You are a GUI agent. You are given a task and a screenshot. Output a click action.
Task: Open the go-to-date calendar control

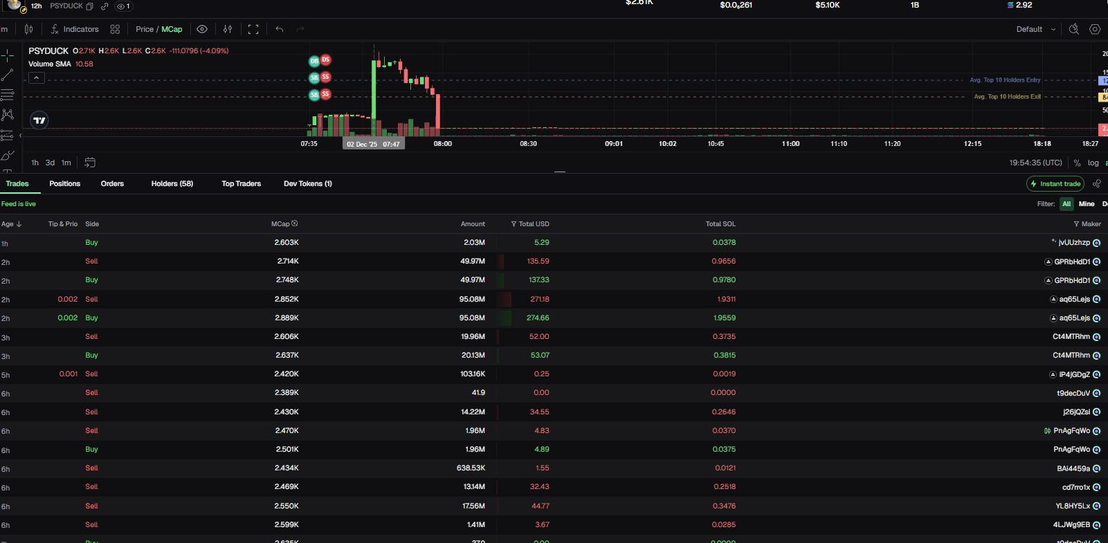90,163
